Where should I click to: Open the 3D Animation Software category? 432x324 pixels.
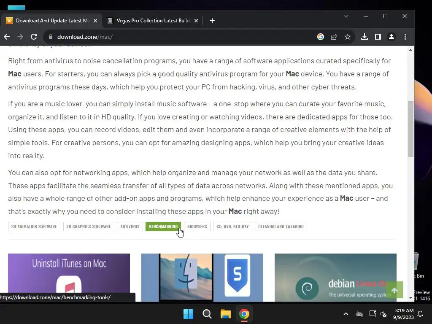click(x=34, y=227)
